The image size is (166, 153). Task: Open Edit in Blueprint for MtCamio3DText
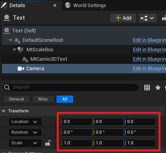pyautogui.click(x=149, y=59)
